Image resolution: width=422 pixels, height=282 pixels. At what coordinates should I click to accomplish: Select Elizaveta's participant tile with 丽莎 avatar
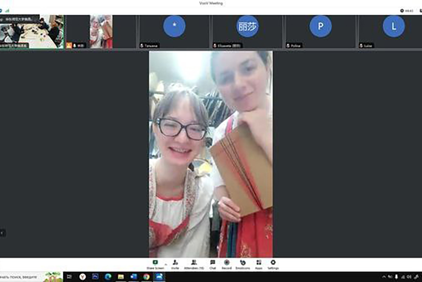point(247,32)
